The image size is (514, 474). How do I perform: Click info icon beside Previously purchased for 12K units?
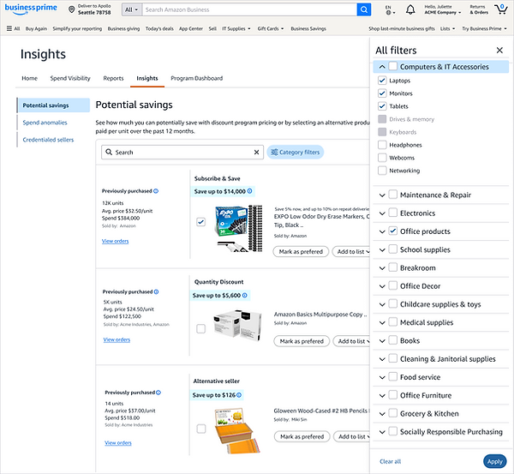pyautogui.click(x=156, y=191)
